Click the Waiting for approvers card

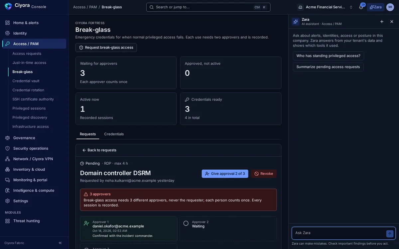tap(126, 73)
